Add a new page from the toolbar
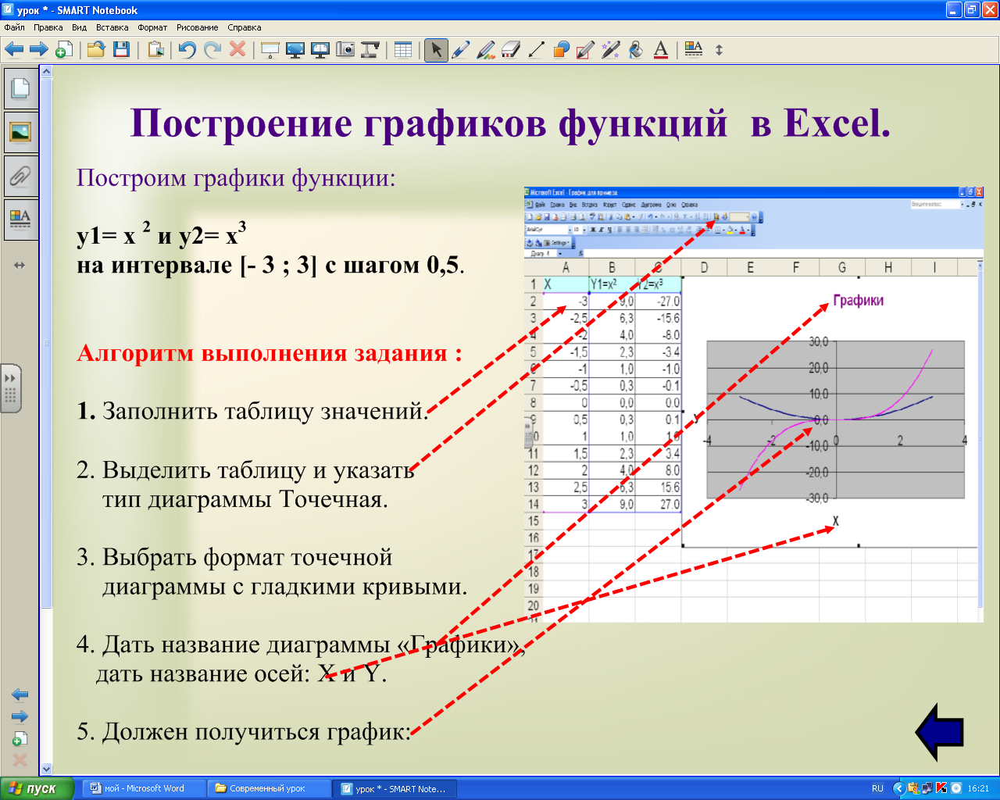Image resolution: width=1000 pixels, height=800 pixels. click(64, 50)
